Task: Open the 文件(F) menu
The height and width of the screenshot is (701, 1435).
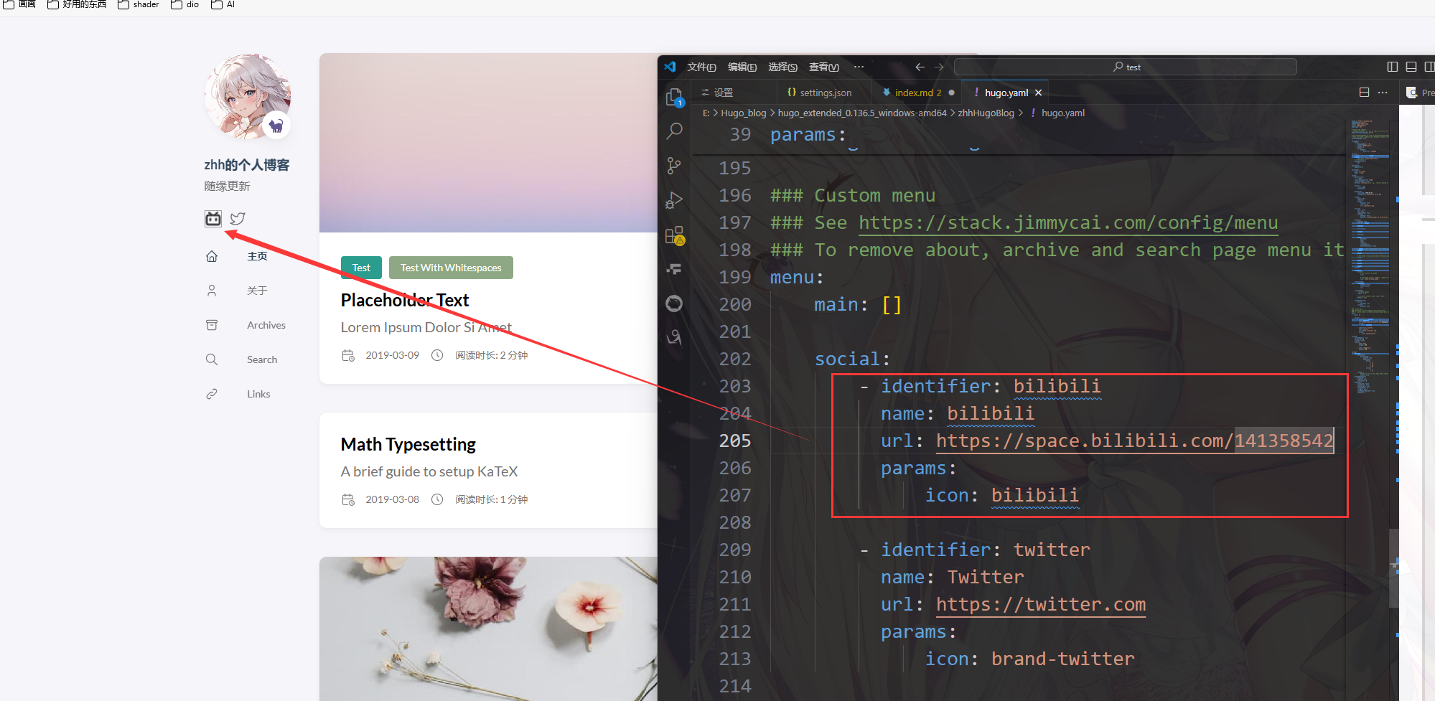Action: (x=701, y=67)
